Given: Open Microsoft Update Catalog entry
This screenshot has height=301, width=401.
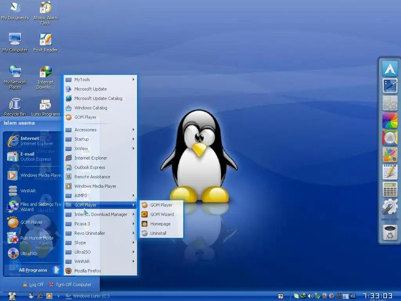Looking at the screenshot, I should click(x=100, y=98).
